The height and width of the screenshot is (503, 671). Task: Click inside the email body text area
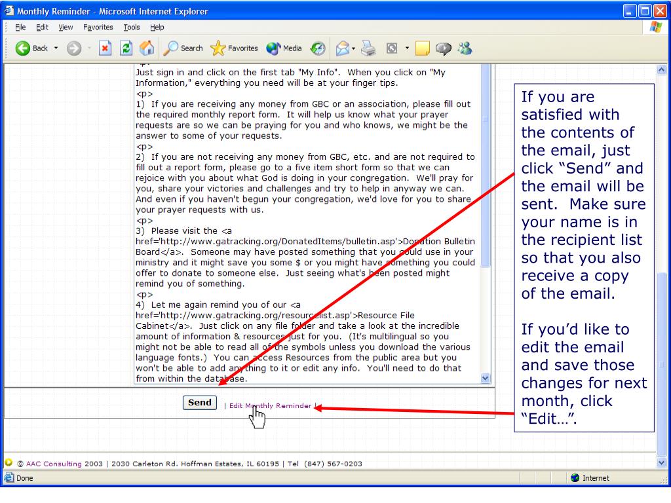307,223
